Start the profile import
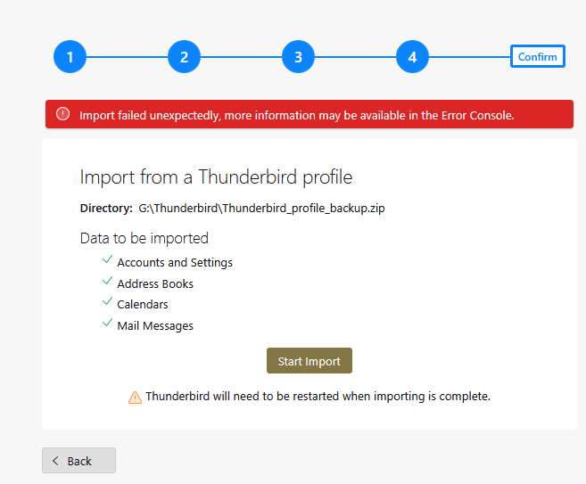 (310, 361)
